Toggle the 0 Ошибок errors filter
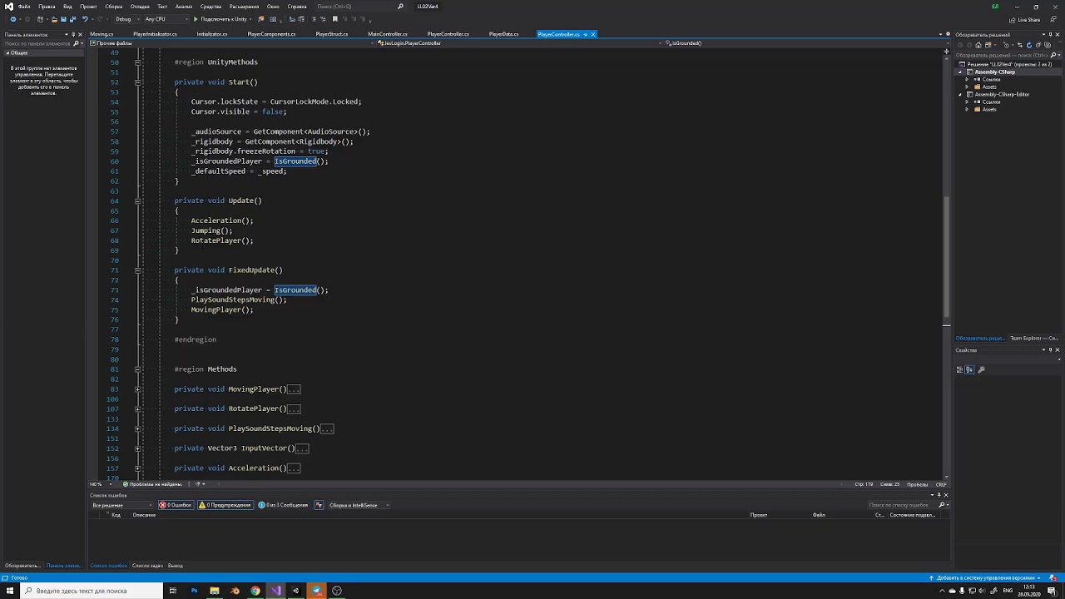This screenshot has width=1065, height=599. click(176, 505)
